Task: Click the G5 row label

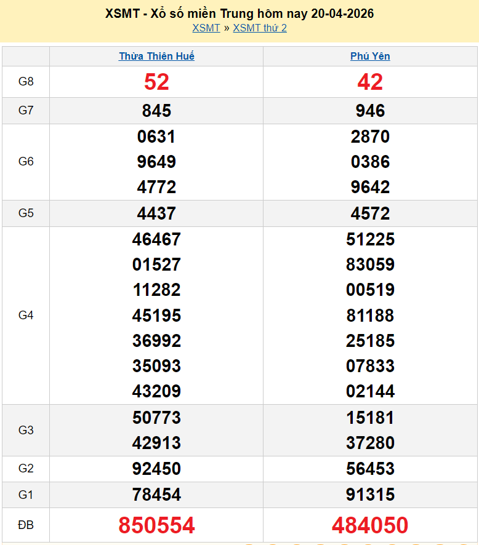Action: pos(26,213)
